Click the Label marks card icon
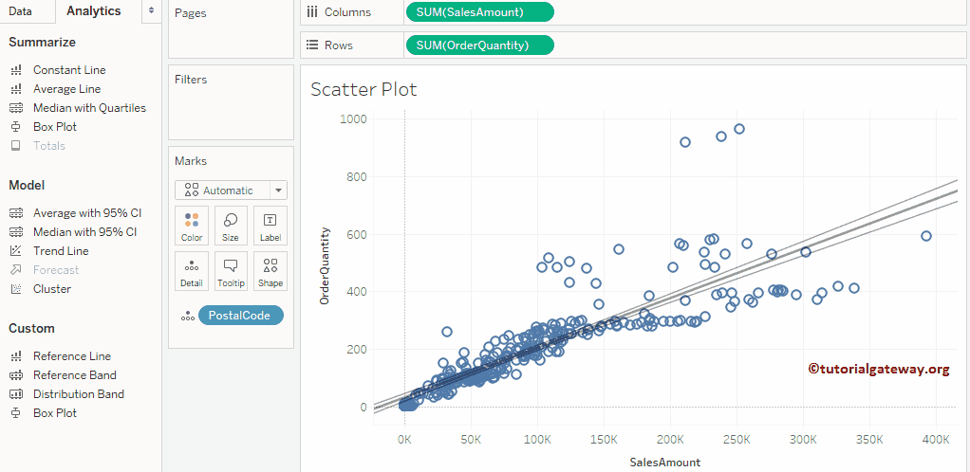This screenshot has width=970, height=472. [270, 226]
